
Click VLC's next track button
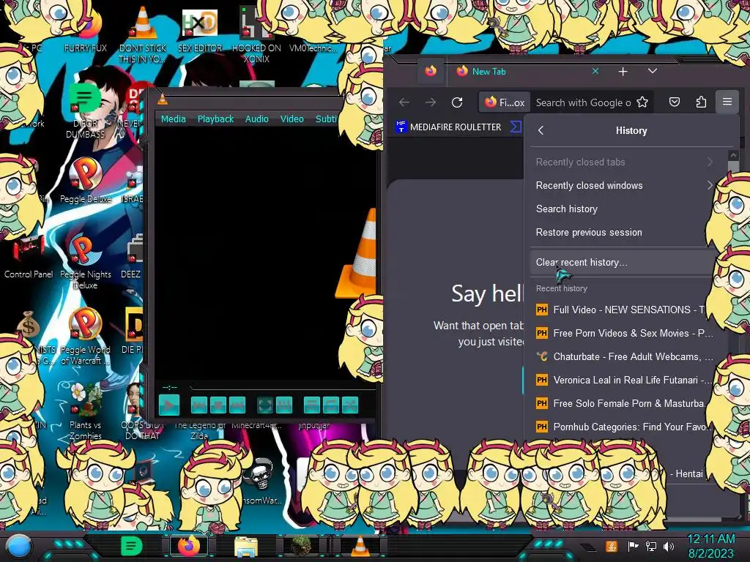237,405
